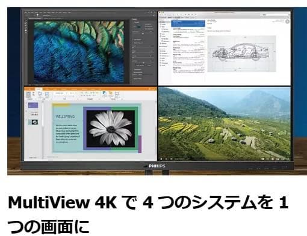This screenshot has height=236, width=307.
Task: Open the blue highlighted email in list
Action: coord(188,23)
